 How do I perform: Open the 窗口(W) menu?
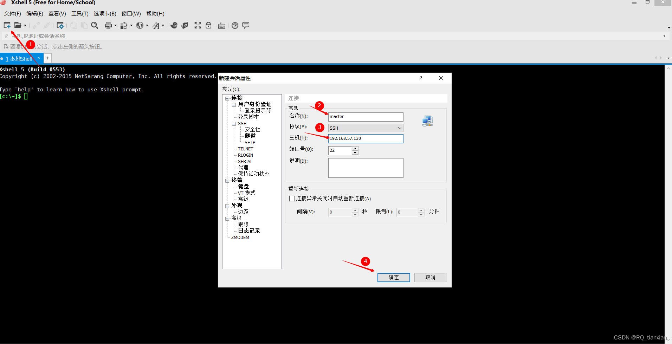coord(131,14)
